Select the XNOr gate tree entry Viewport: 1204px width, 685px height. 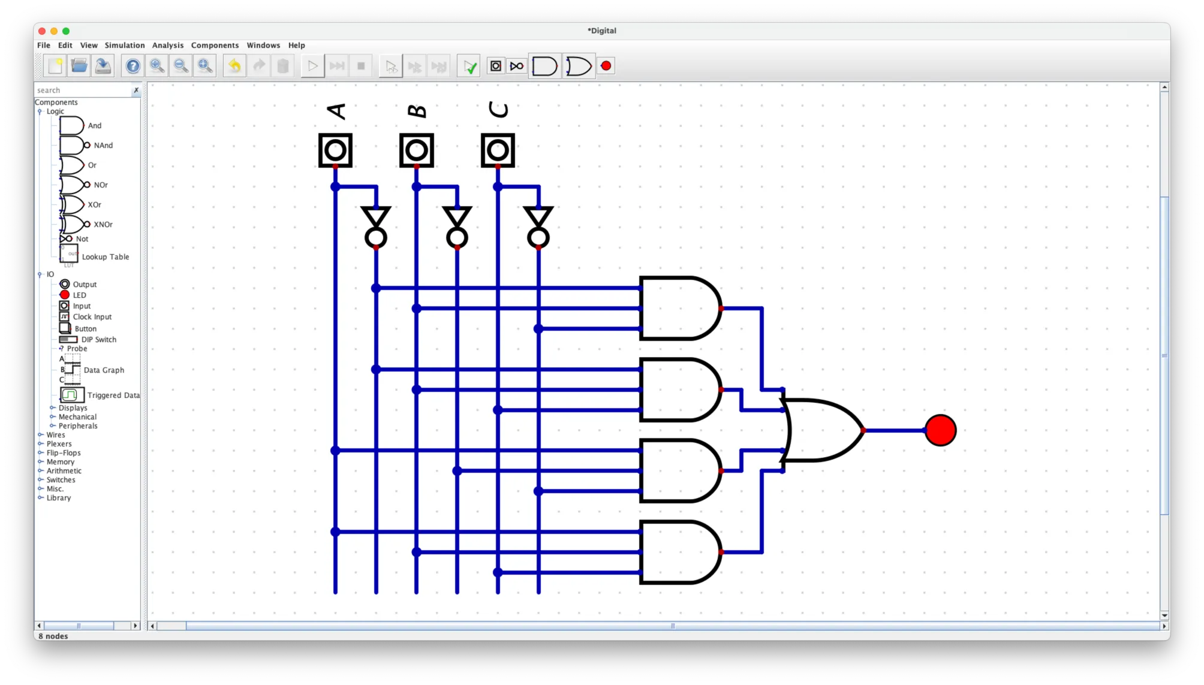coord(86,225)
